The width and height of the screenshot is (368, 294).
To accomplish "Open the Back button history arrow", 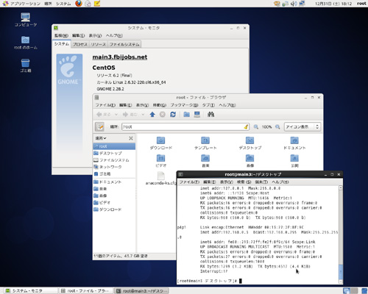I will pos(116,115).
